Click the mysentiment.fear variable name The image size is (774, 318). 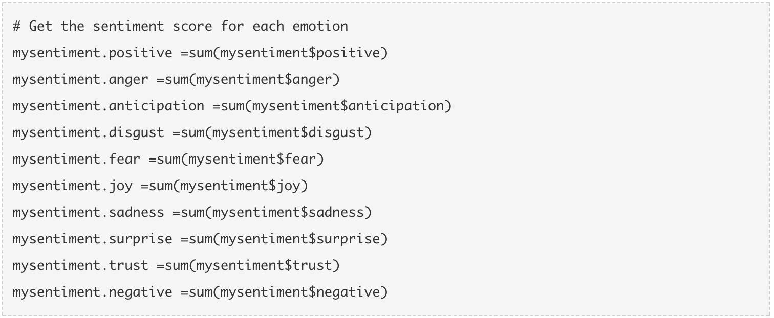click(x=77, y=159)
